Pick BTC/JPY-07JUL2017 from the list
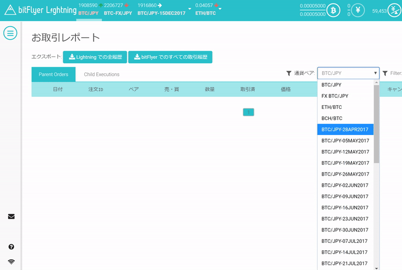 pos(345,241)
